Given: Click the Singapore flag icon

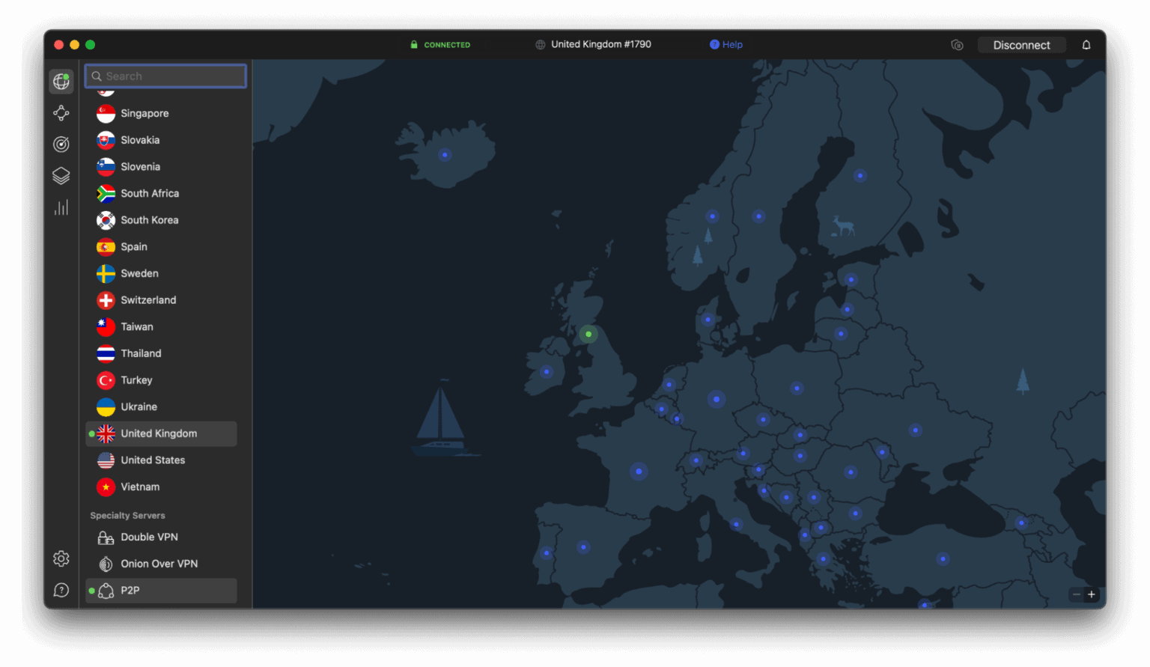Looking at the screenshot, I should [x=106, y=114].
